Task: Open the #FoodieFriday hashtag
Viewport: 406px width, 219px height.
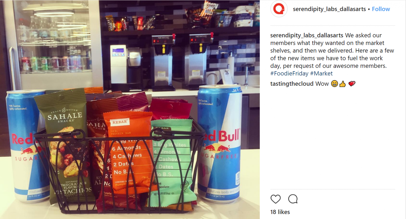Action: (289, 74)
